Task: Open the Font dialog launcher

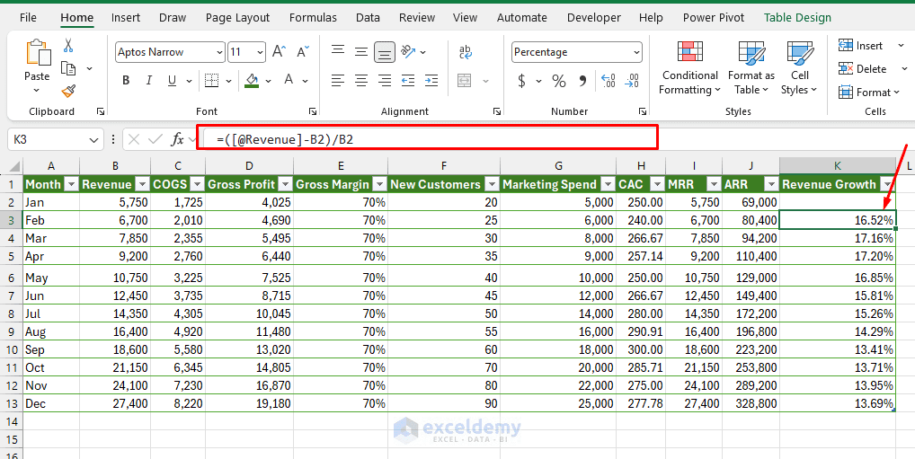Action: pyautogui.click(x=313, y=111)
